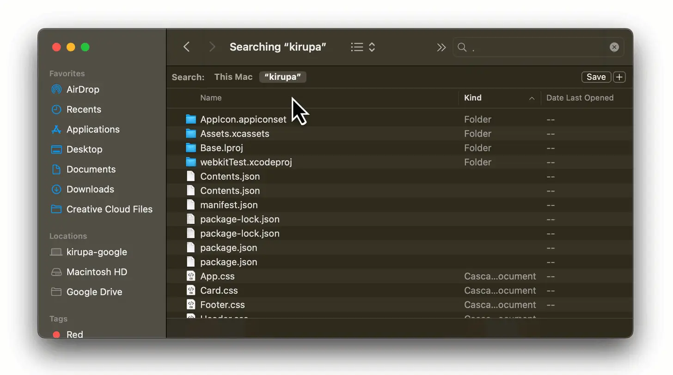673x375 pixels.
Task: Clear the search field with X icon
Action: [x=614, y=47]
